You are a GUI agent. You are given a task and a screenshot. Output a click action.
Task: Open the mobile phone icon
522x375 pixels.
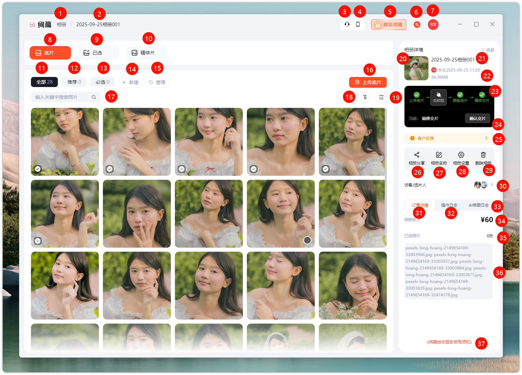[358, 24]
